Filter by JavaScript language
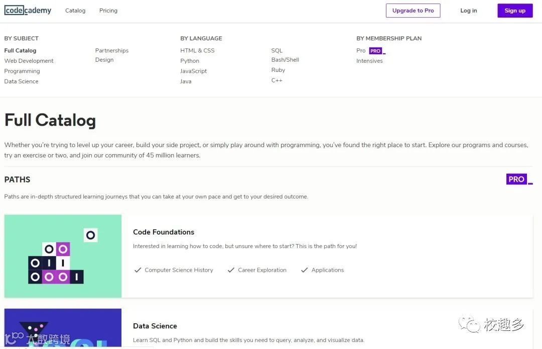The width and height of the screenshot is (542, 349). pos(193,71)
